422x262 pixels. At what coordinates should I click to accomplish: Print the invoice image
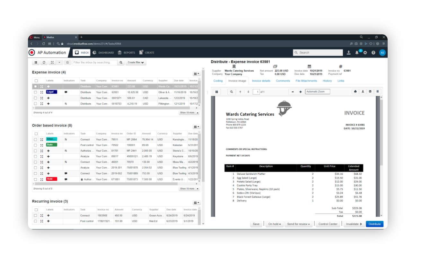[x=355, y=92]
